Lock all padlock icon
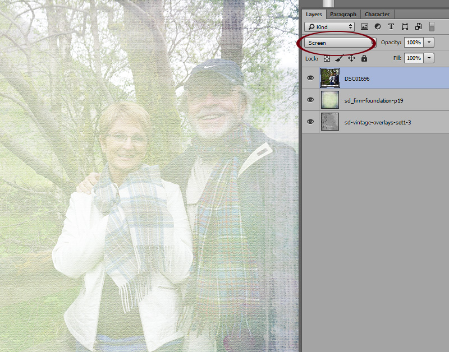Image resolution: width=449 pixels, height=352 pixels. [364, 58]
